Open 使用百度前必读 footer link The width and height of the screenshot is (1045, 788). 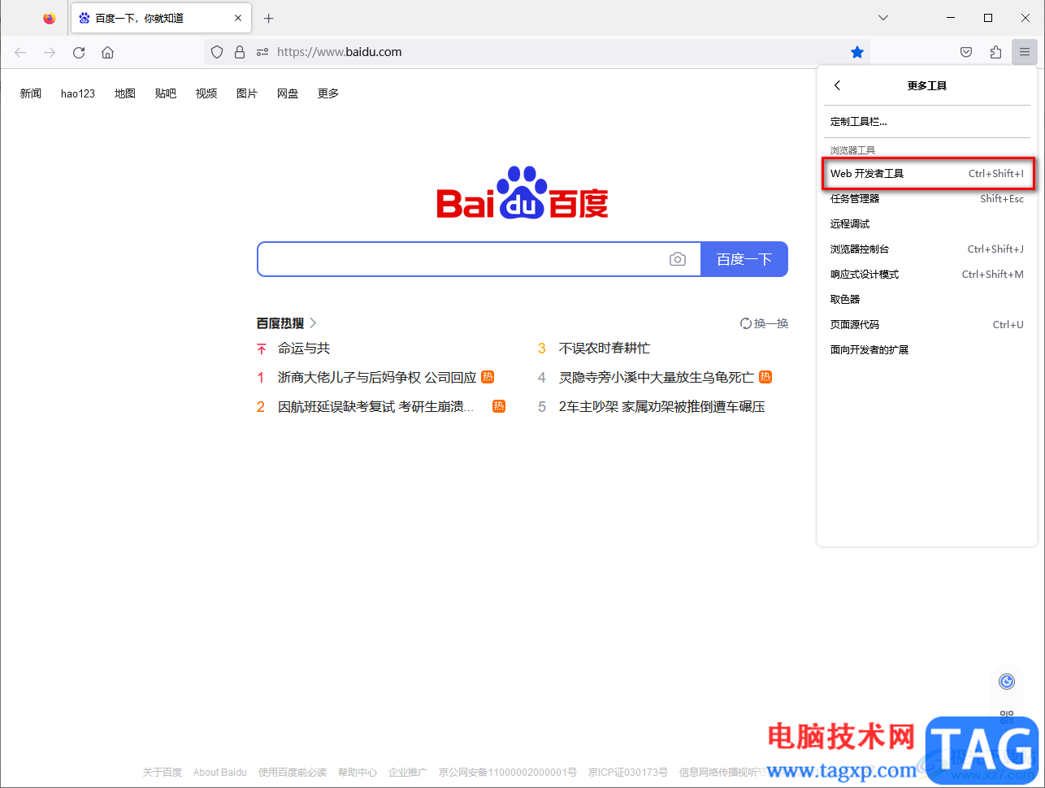[293, 773]
